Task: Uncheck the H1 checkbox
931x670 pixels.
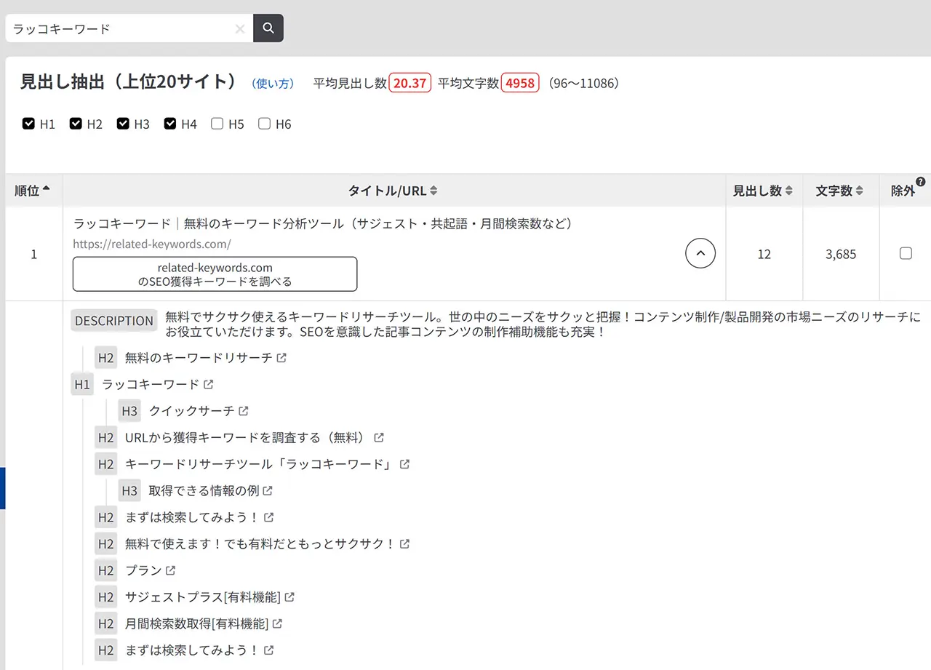Action: click(x=28, y=124)
